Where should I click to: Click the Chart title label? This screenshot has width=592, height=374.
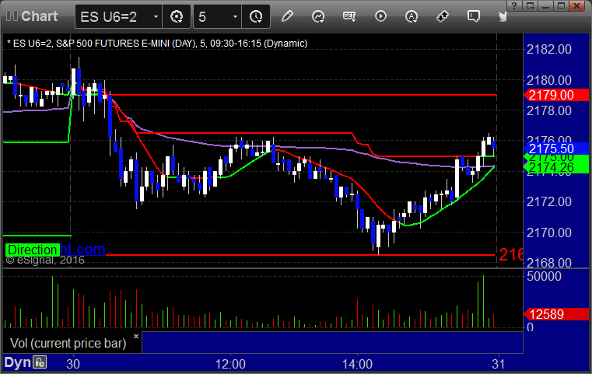[x=39, y=16]
